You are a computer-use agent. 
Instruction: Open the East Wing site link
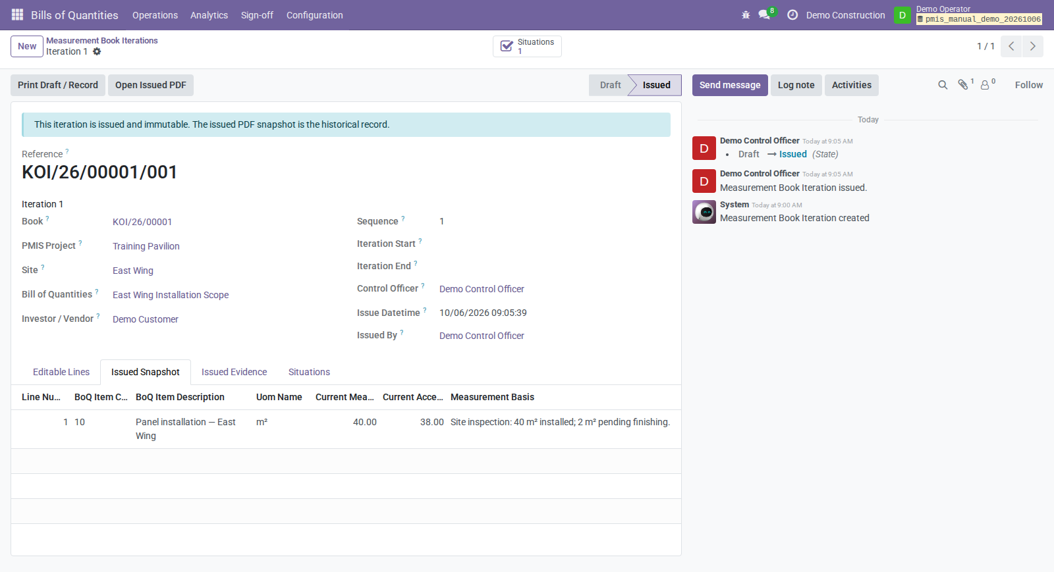[x=133, y=271]
